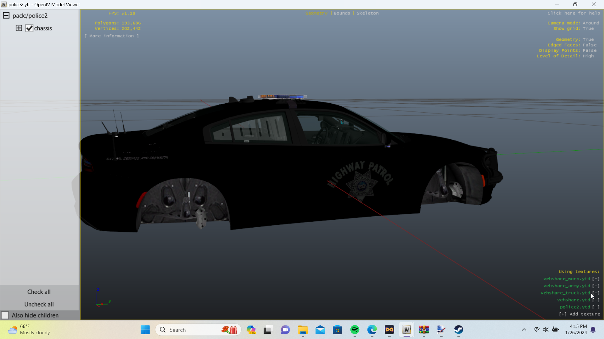The height and width of the screenshot is (339, 604).
Task: Click the Check all button
Action: tap(39, 292)
